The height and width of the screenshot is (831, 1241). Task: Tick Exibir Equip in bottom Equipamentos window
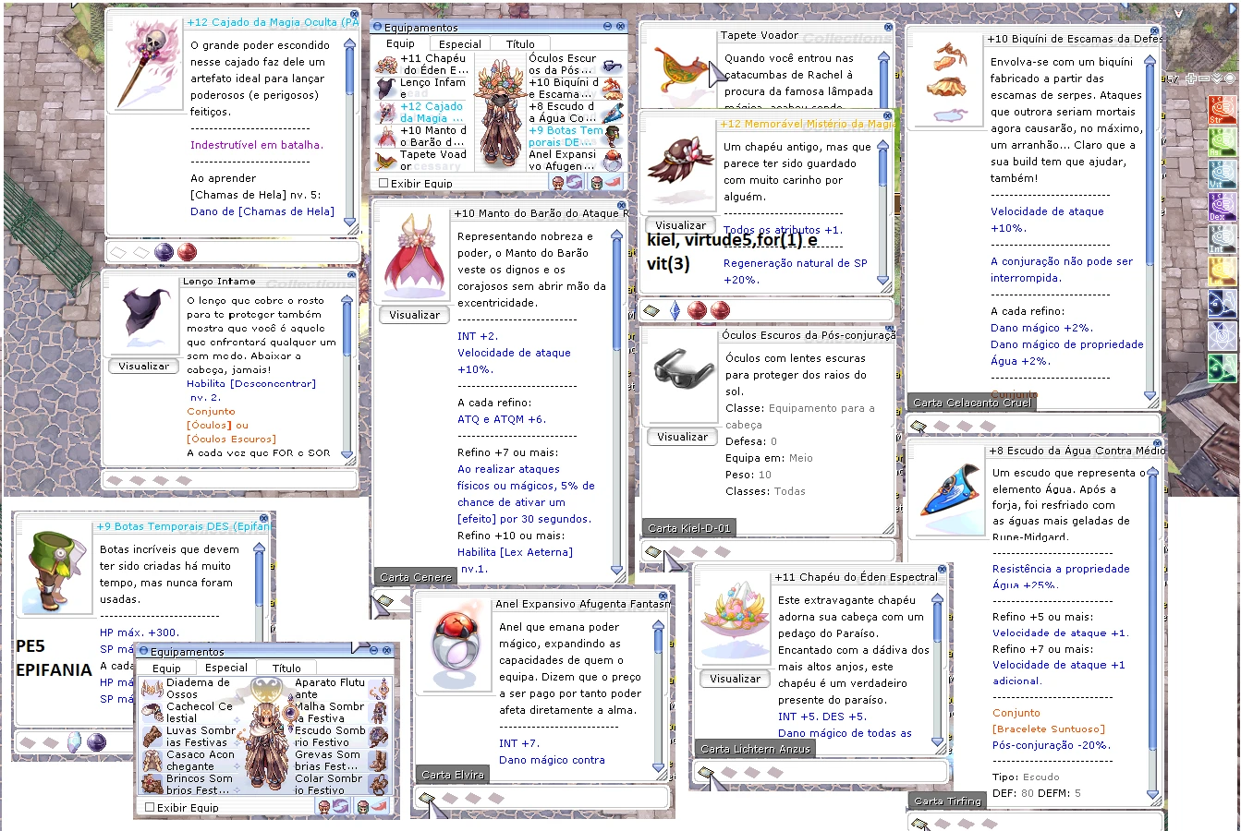150,807
